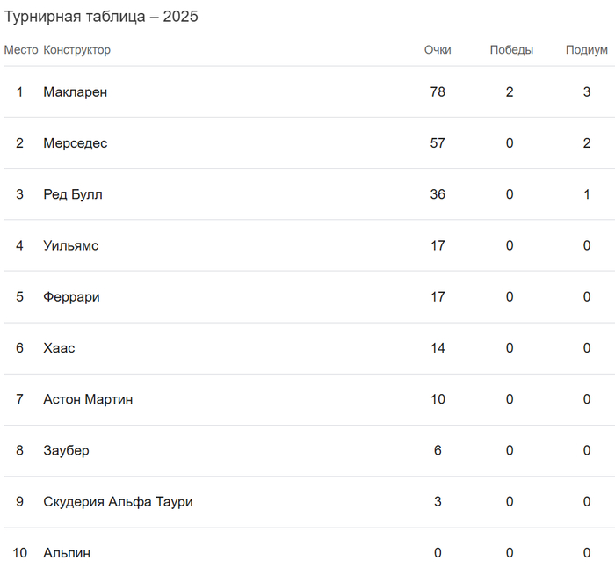Open the Феррари constructor row
This screenshot has height=568, width=615.
pos(71,297)
